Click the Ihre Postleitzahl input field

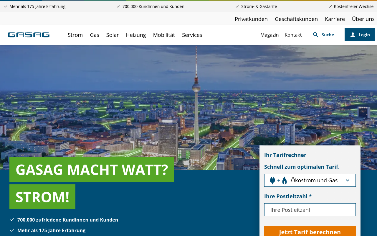[310, 210]
